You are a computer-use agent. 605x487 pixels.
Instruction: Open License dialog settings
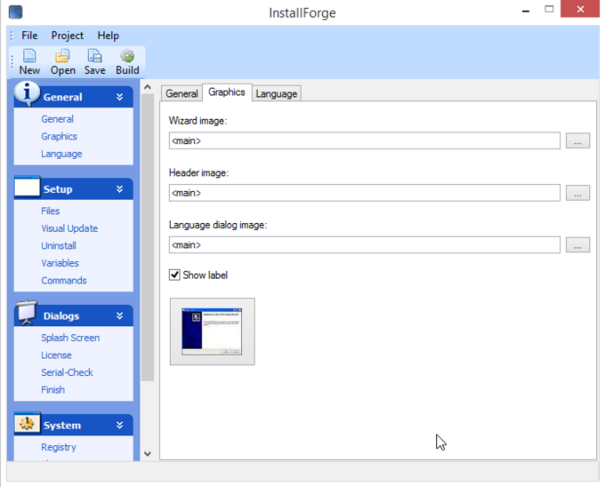56,355
